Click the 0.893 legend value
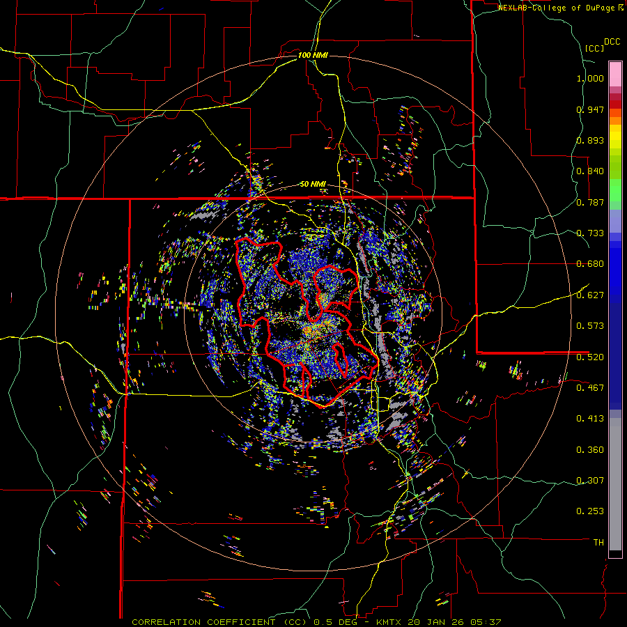Image resolution: width=627 pixels, height=627 pixels. coord(590,140)
